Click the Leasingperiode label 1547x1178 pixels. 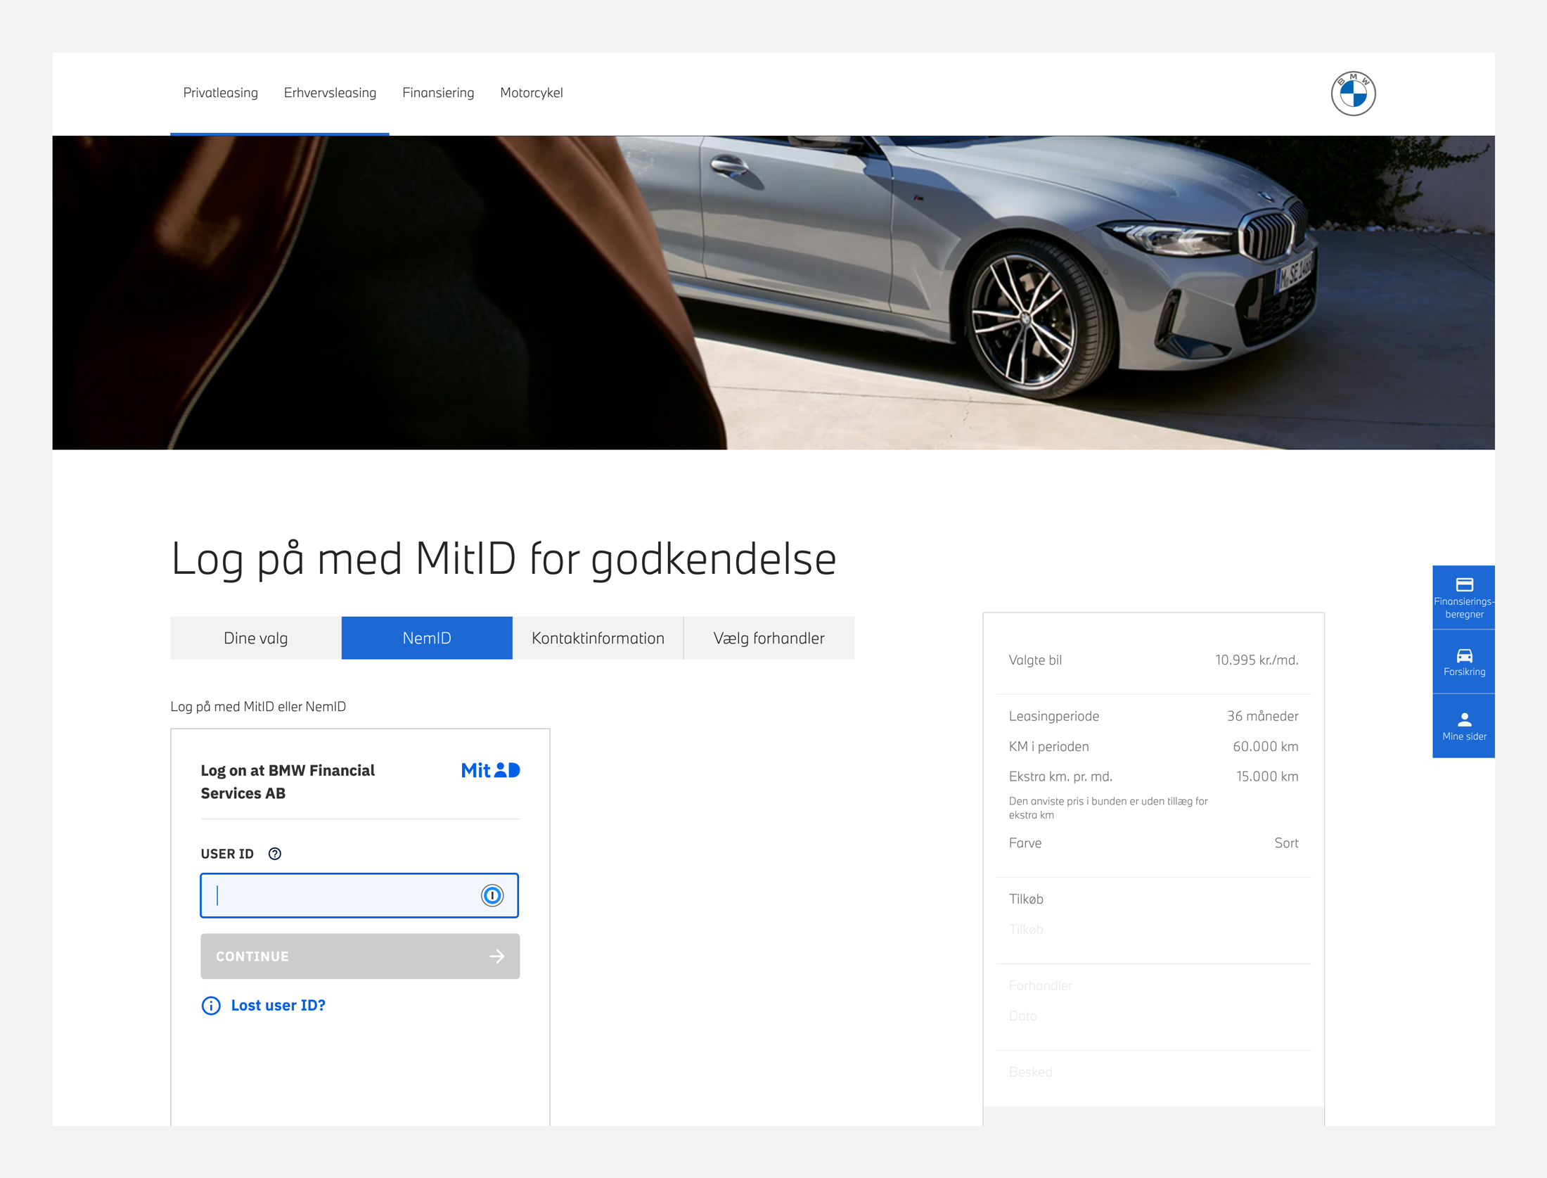pos(1053,716)
